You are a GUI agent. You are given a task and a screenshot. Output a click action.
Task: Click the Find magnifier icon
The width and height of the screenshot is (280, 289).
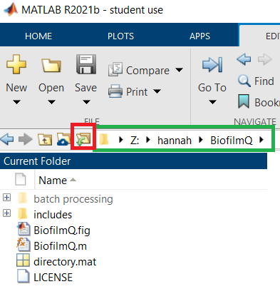point(244,81)
